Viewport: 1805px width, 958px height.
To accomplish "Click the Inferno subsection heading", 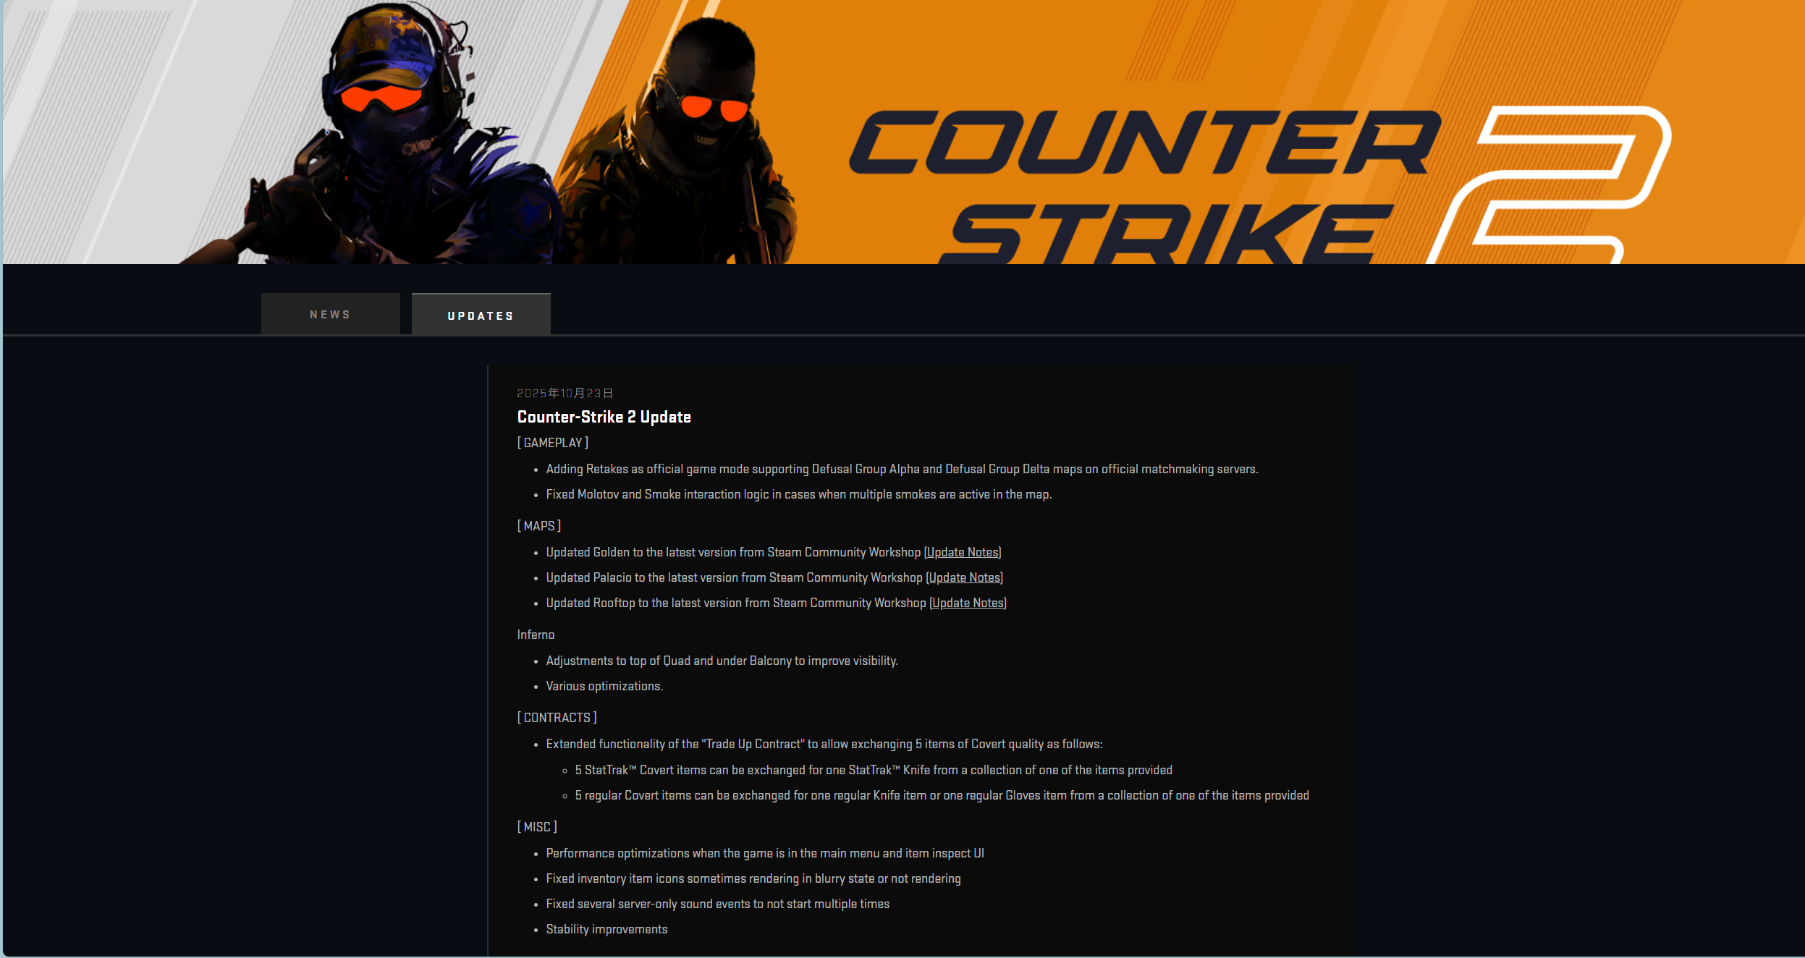I will coord(536,635).
